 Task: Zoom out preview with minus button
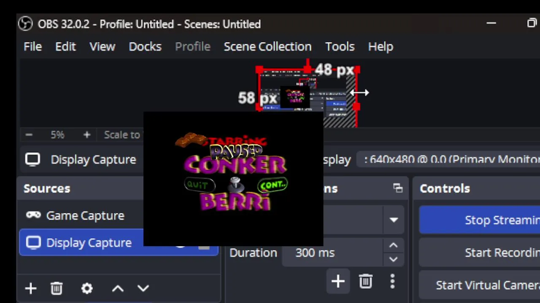[x=29, y=135]
